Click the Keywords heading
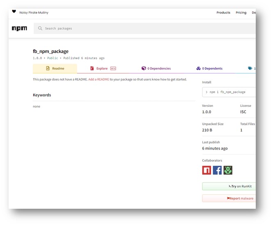Viewport: 273px width, 226px height. click(42, 95)
